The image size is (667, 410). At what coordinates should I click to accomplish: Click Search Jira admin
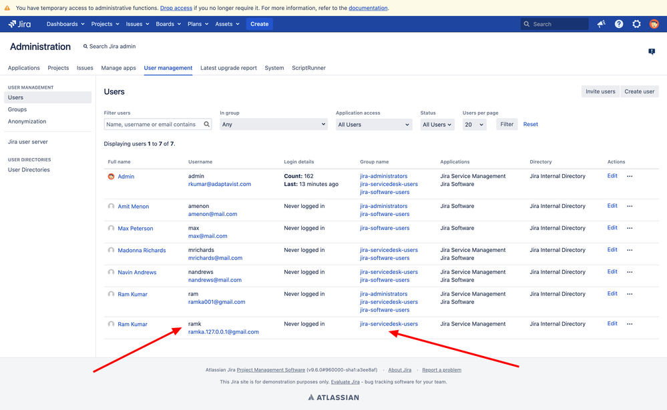click(x=109, y=46)
